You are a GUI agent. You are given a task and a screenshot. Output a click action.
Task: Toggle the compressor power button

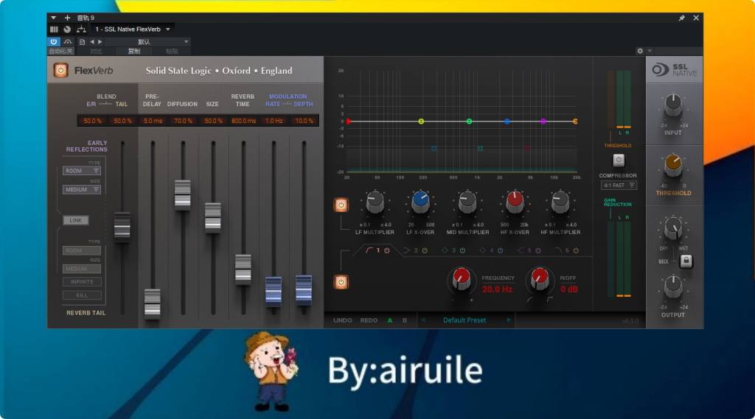619,160
